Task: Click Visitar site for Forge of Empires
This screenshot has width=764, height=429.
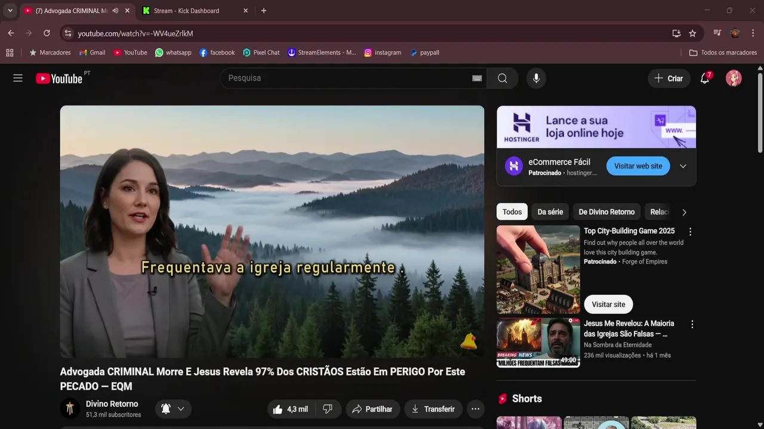Action: pyautogui.click(x=608, y=304)
